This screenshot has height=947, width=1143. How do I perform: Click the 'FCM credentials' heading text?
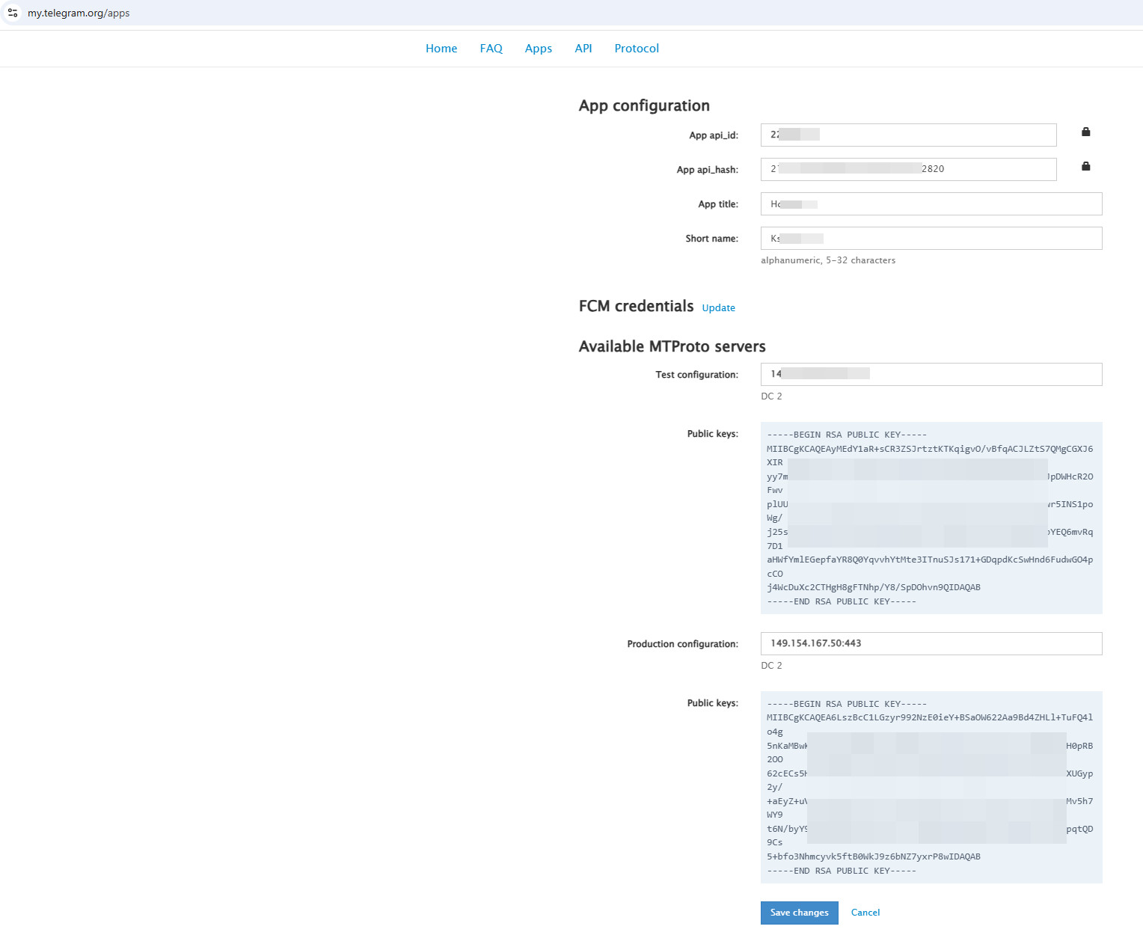tap(636, 306)
